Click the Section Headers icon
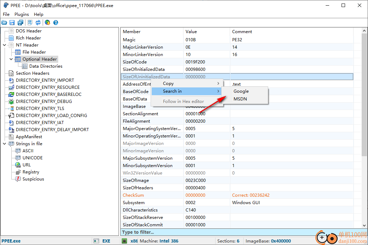 (11, 73)
